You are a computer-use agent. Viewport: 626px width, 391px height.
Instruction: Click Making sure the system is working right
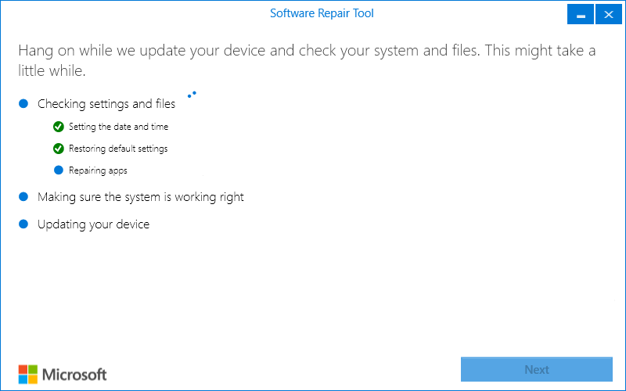[x=141, y=197]
